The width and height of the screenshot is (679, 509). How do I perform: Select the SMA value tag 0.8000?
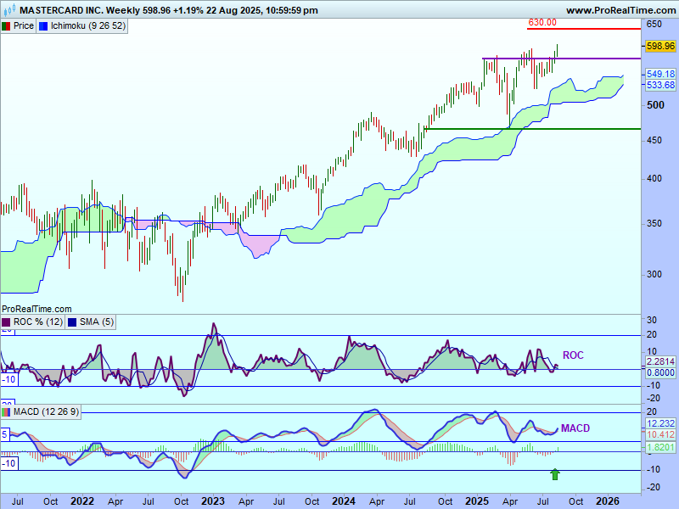[660, 372]
